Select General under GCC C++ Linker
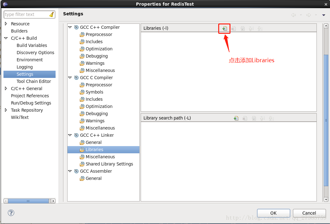Viewport: 330px width, 224px height. (x=94, y=142)
